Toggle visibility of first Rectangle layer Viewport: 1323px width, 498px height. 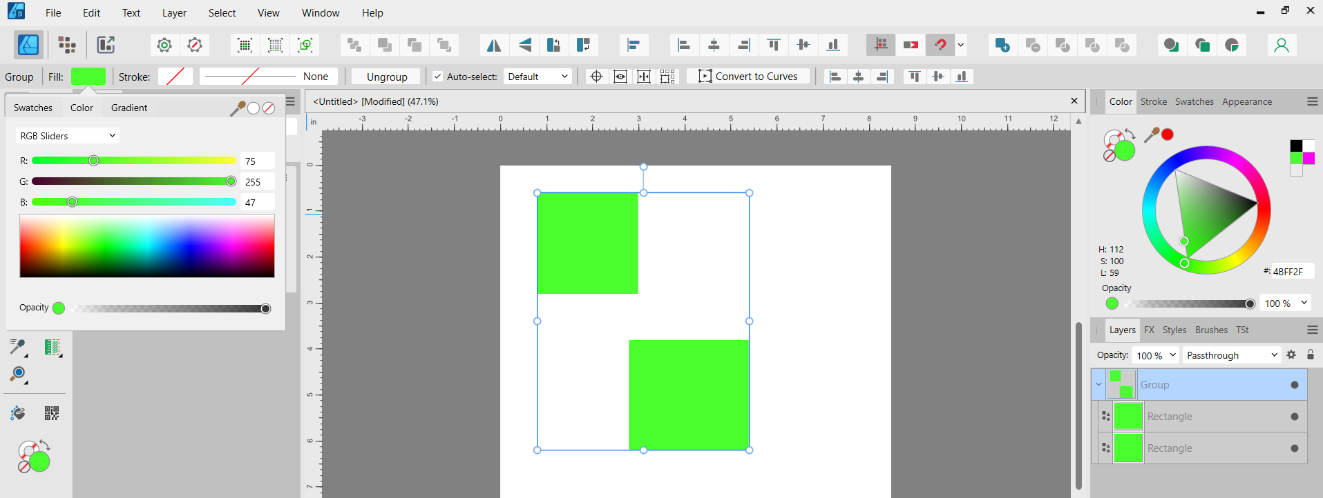pyautogui.click(x=1295, y=417)
